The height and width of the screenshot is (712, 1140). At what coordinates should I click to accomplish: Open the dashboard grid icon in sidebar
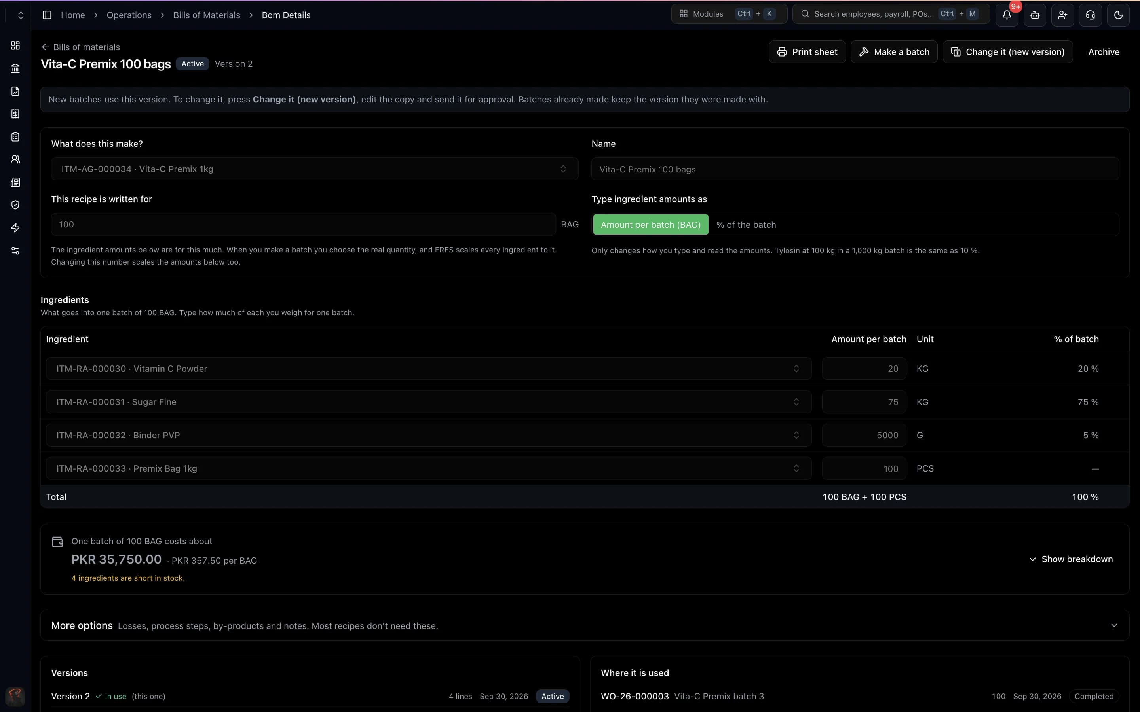(15, 45)
